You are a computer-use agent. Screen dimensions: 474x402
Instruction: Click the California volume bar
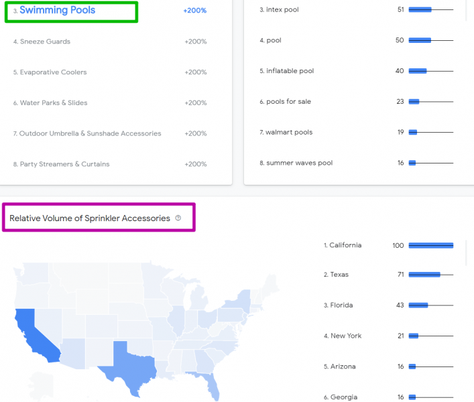tap(431, 245)
